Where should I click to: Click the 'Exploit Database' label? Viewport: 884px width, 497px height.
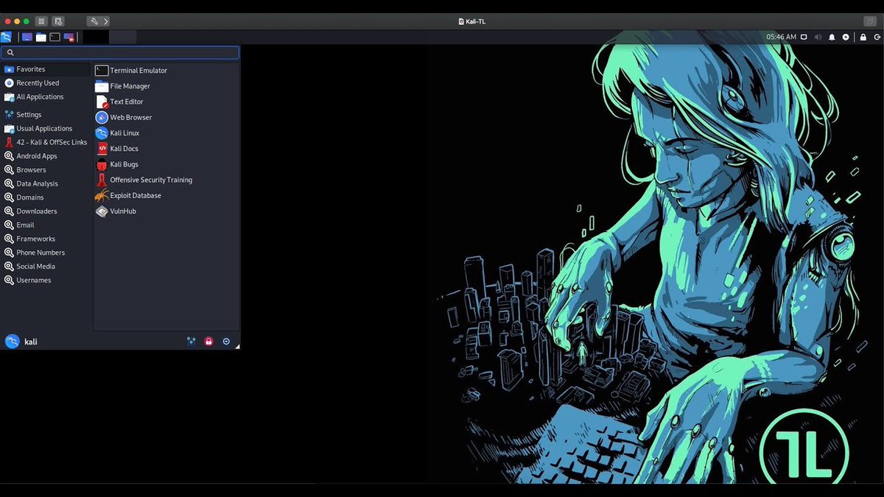[x=136, y=196]
